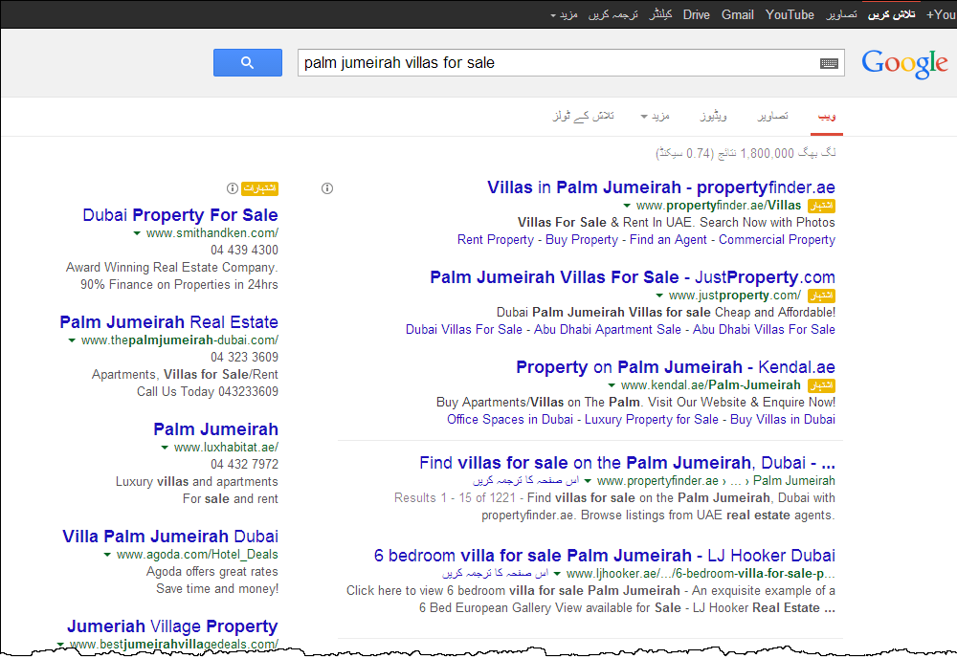Open the Palm Jumeirah Real Estate sidebar ad

tap(169, 322)
